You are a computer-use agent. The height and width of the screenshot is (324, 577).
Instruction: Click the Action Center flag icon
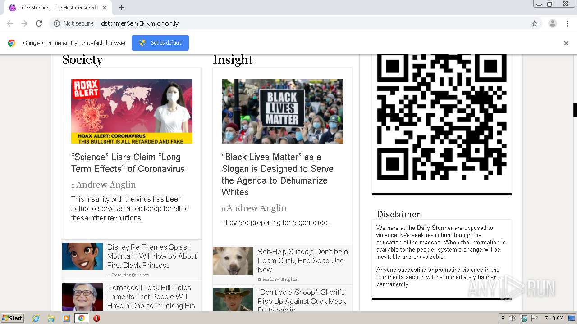click(534, 318)
